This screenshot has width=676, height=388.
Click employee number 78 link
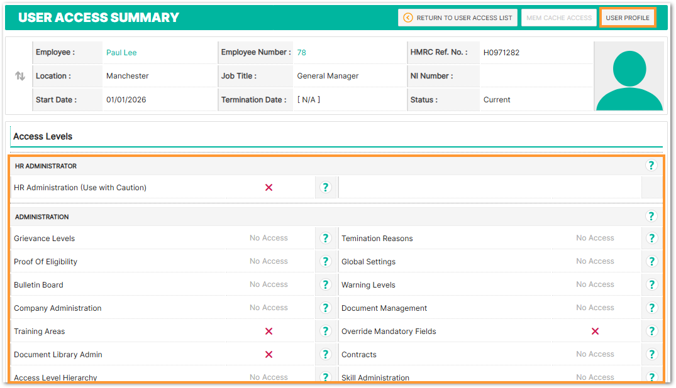[x=301, y=53]
